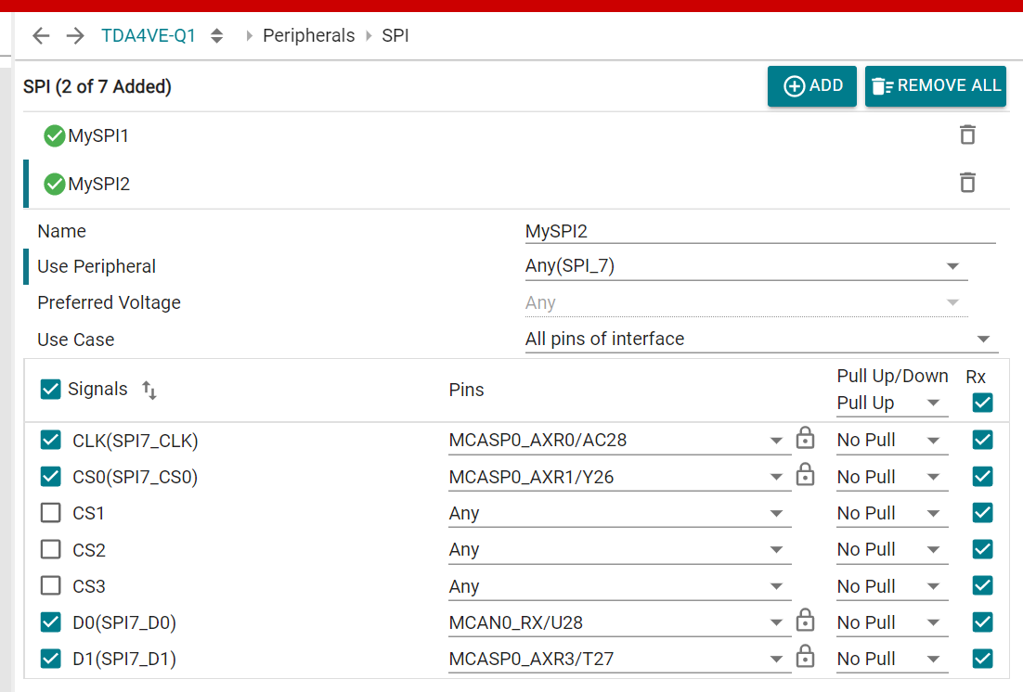Uncheck the D0(SPI7_D0) signal checkbox
1023x692 pixels.
[50, 622]
